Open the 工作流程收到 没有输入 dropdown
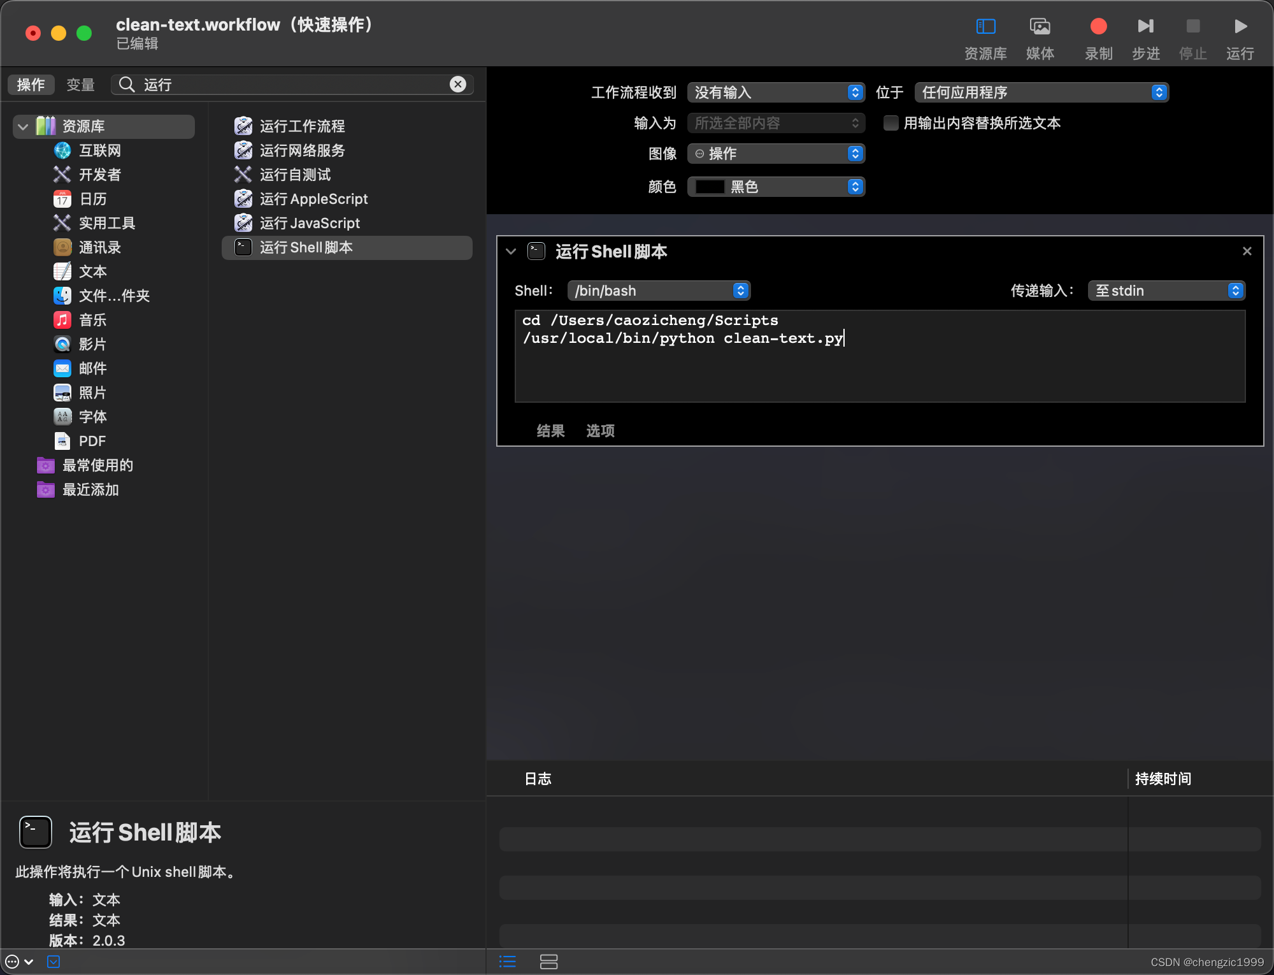The width and height of the screenshot is (1274, 975). (776, 92)
